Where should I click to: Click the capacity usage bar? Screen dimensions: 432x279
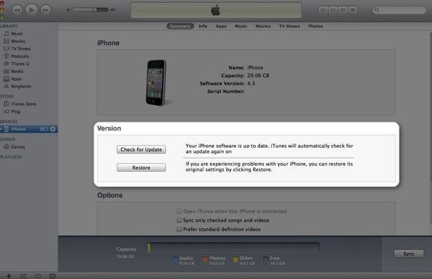click(233, 247)
